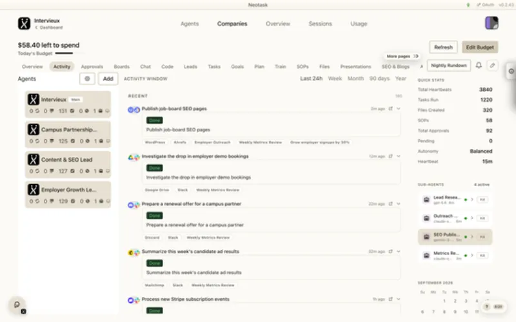Click the Mailchimp tag under Summarize candidate ad results
The width and height of the screenshot is (516, 322).
[x=154, y=285]
